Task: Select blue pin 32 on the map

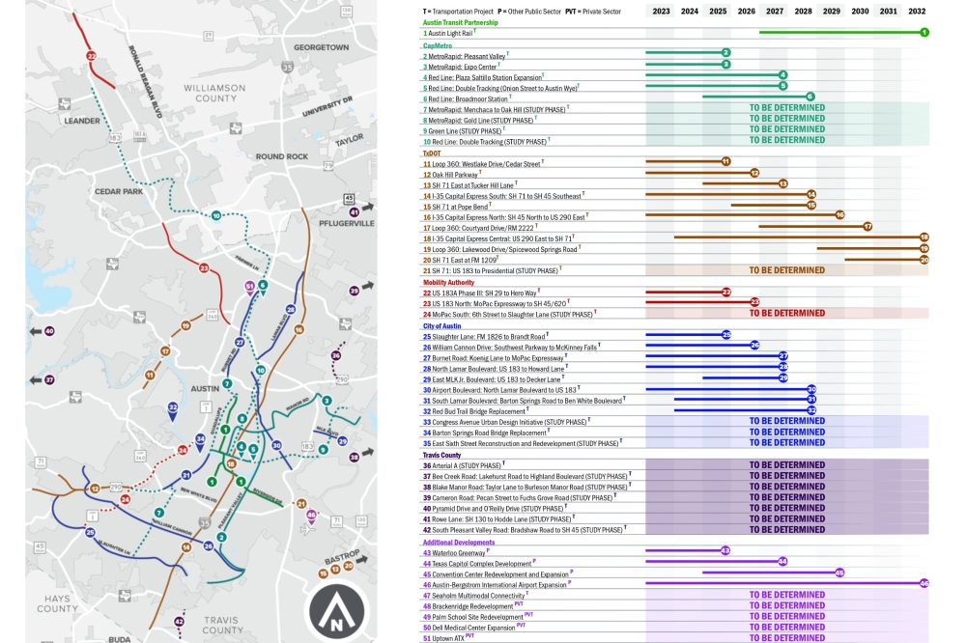Action: [173, 410]
